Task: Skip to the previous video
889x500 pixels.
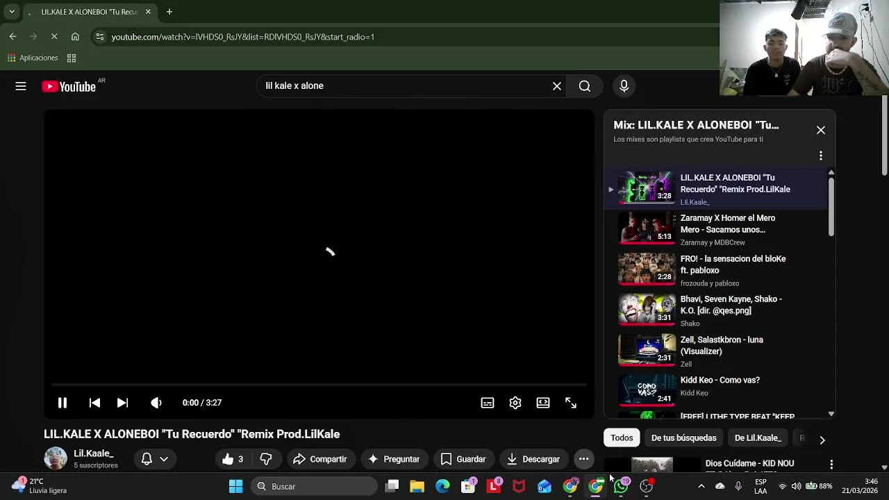Action: pos(94,403)
